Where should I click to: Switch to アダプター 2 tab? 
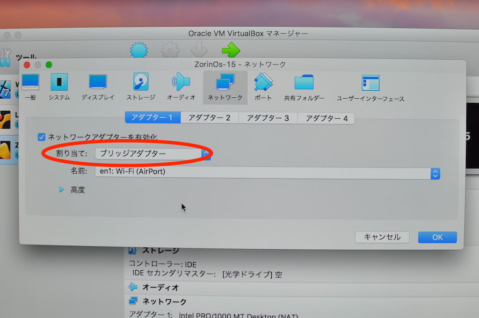coord(210,118)
